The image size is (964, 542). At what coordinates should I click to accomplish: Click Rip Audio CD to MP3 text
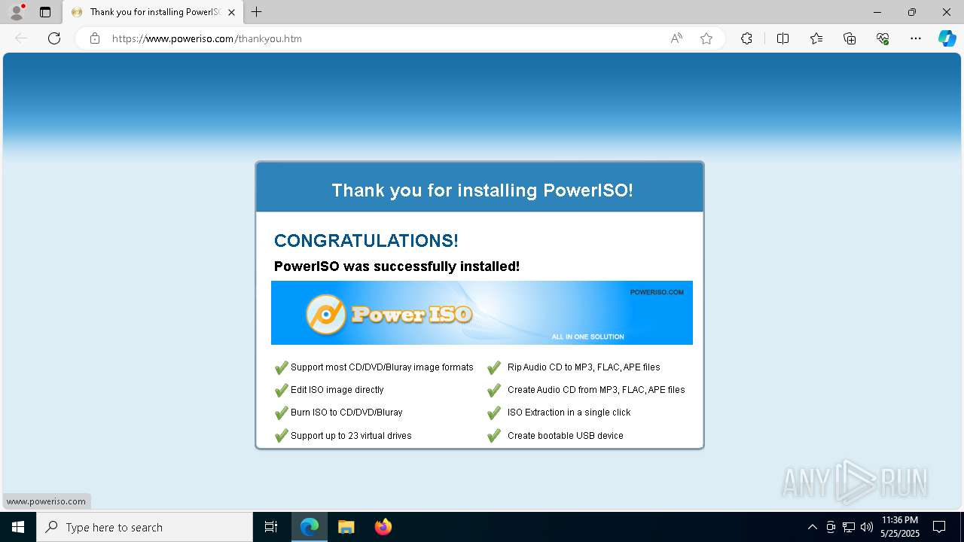[x=584, y=367]
